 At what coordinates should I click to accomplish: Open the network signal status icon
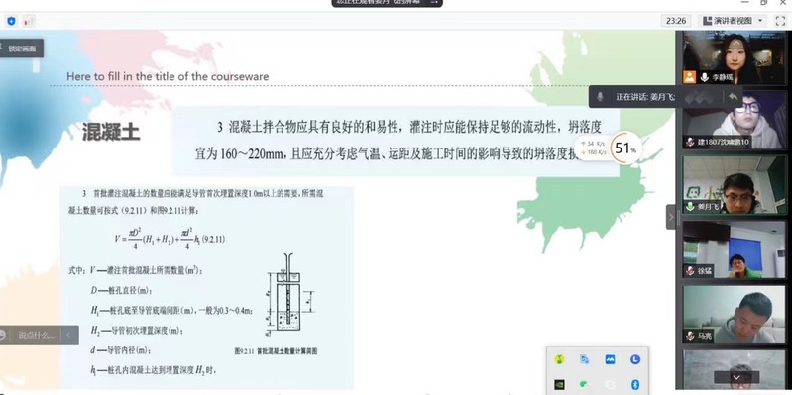[29, 21]
